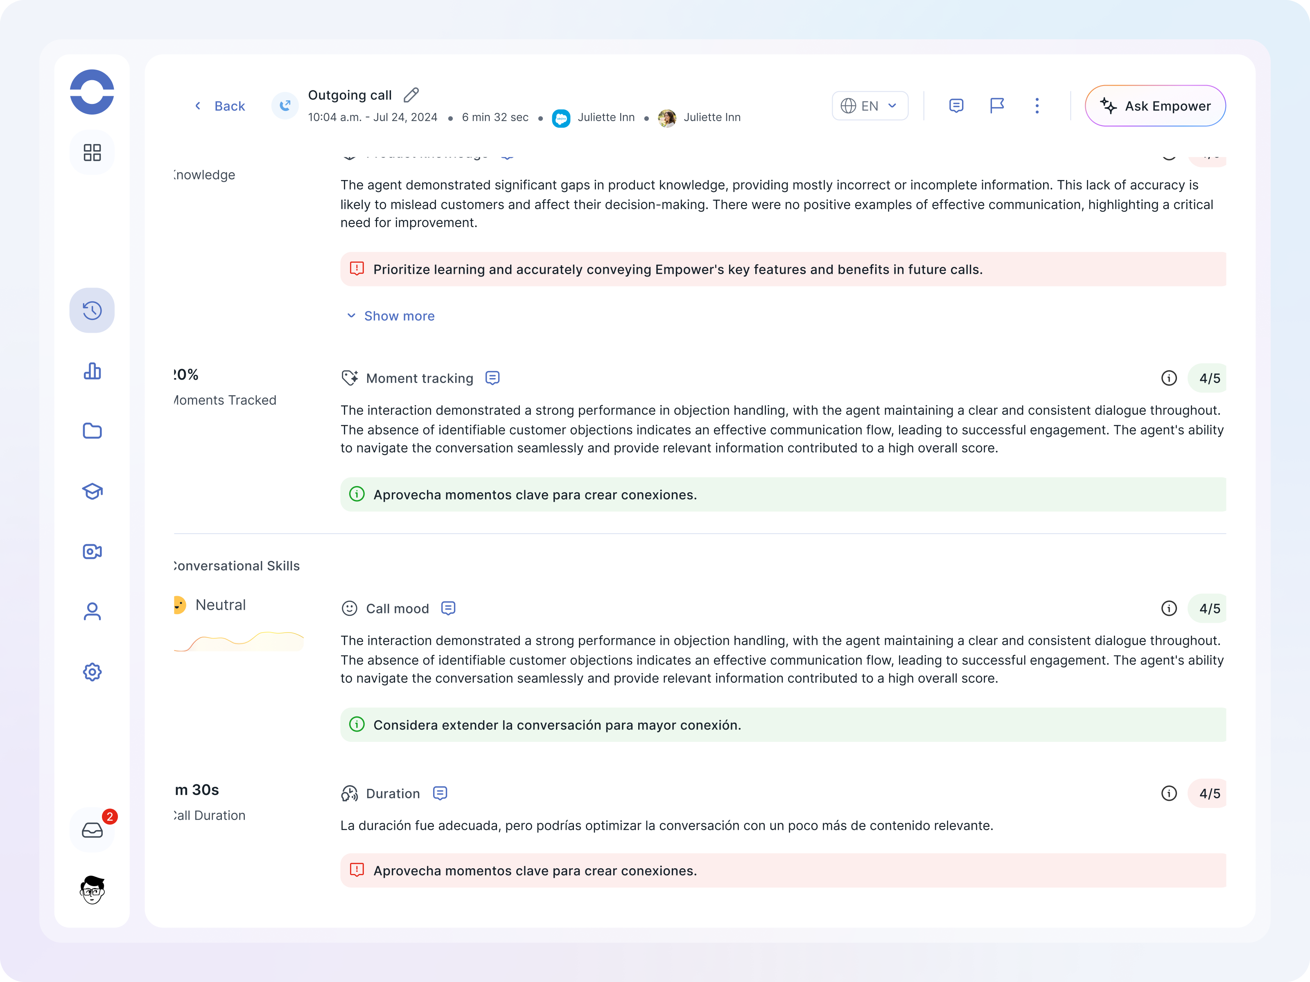Image resolution: width=1310 pixels, height=982 pixels.
Task: Click the user avatar at sidebar bottom
Action: (92, 890)
